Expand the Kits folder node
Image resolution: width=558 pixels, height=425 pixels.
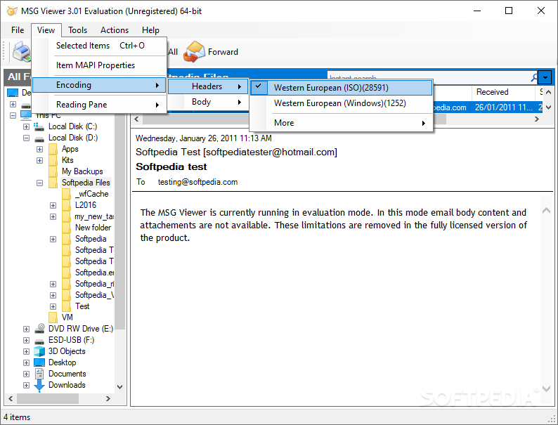click(39, 160)
